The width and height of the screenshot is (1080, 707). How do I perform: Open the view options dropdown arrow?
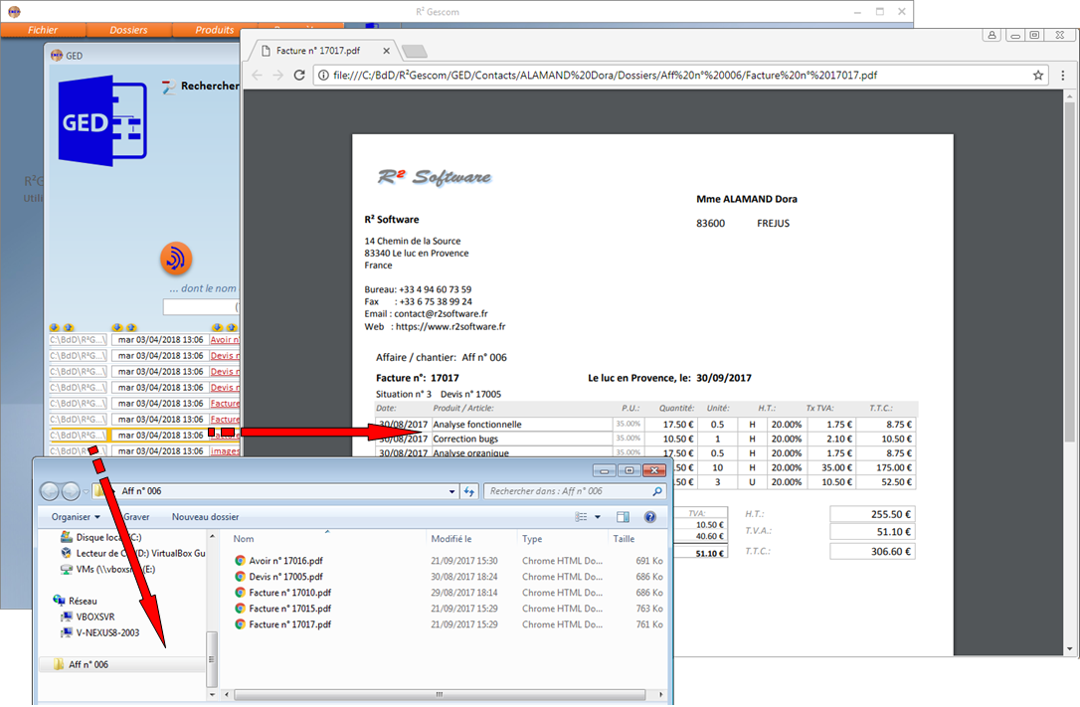pyautogui.click(x=597, y=517)
